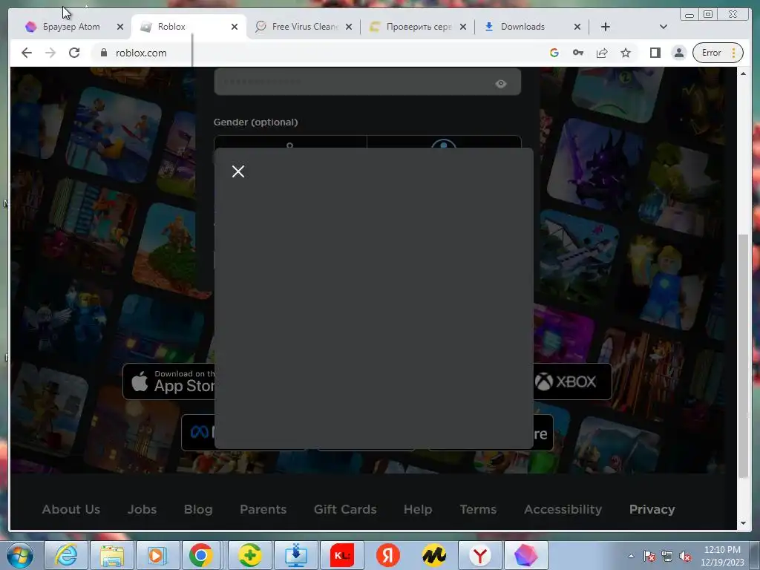The height and width of the screenshot is (570, 760).
Task: Open the App Store download badge
Action: pos(168,381)
